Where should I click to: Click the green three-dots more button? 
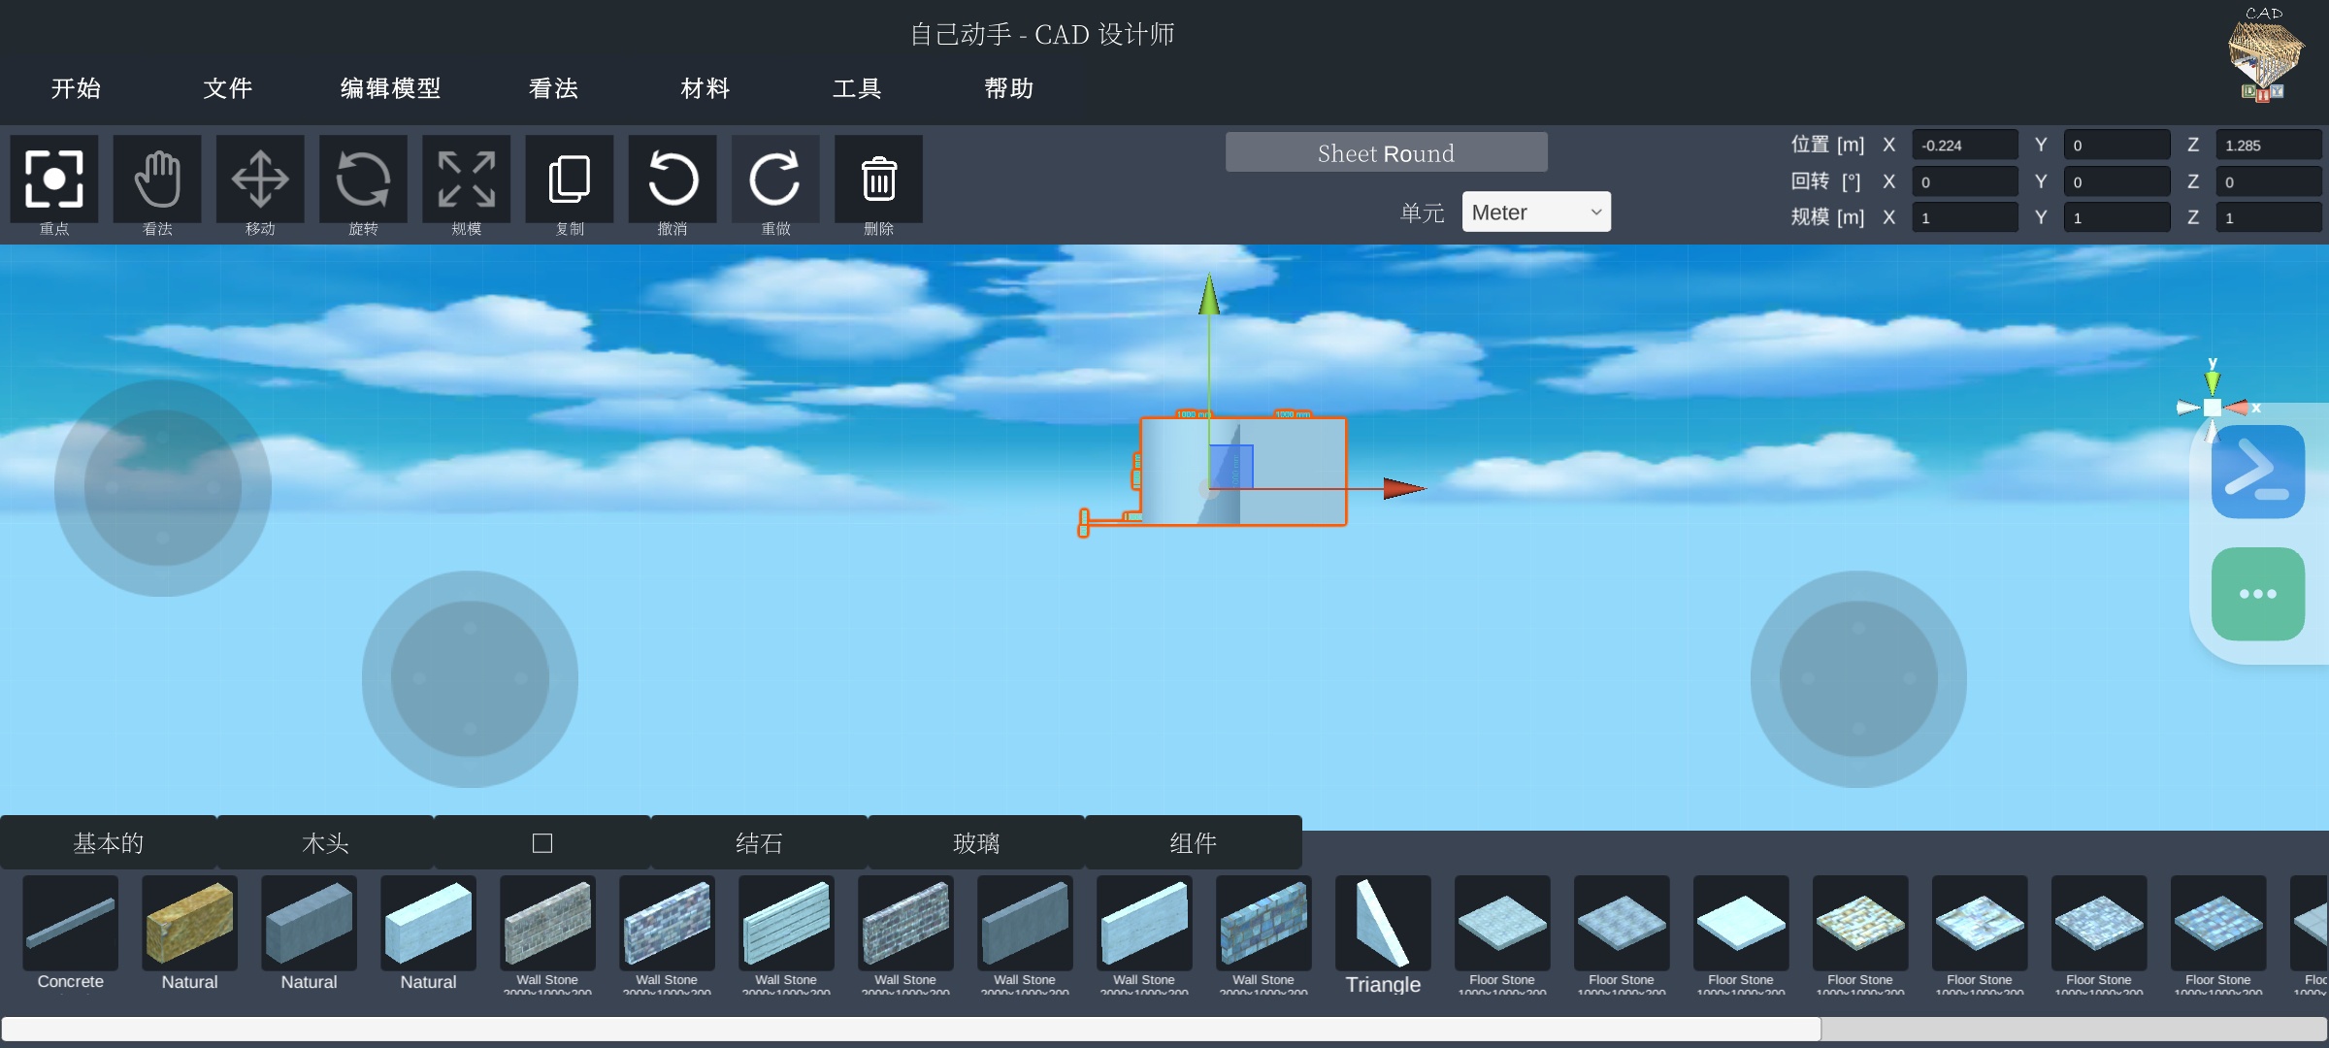pos(2257,594)
